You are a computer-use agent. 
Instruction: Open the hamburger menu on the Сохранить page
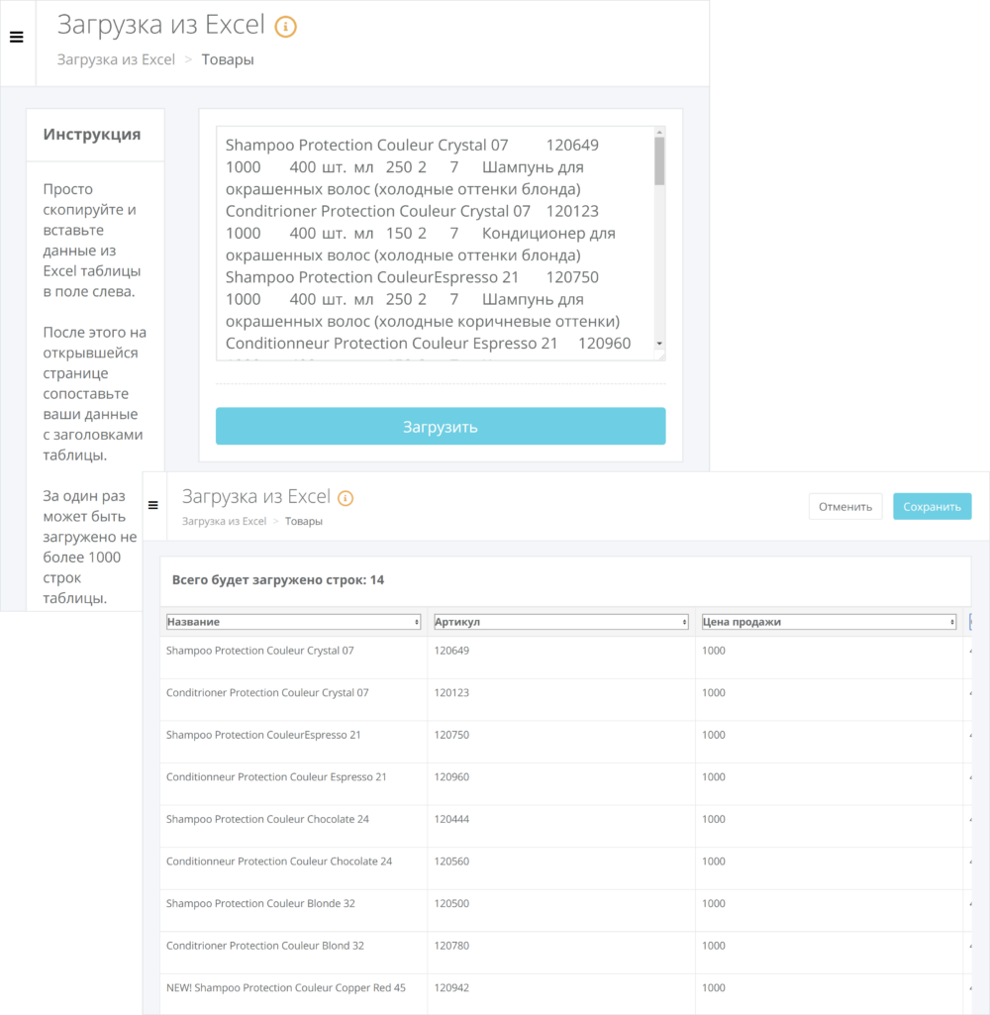coord(153,506)
